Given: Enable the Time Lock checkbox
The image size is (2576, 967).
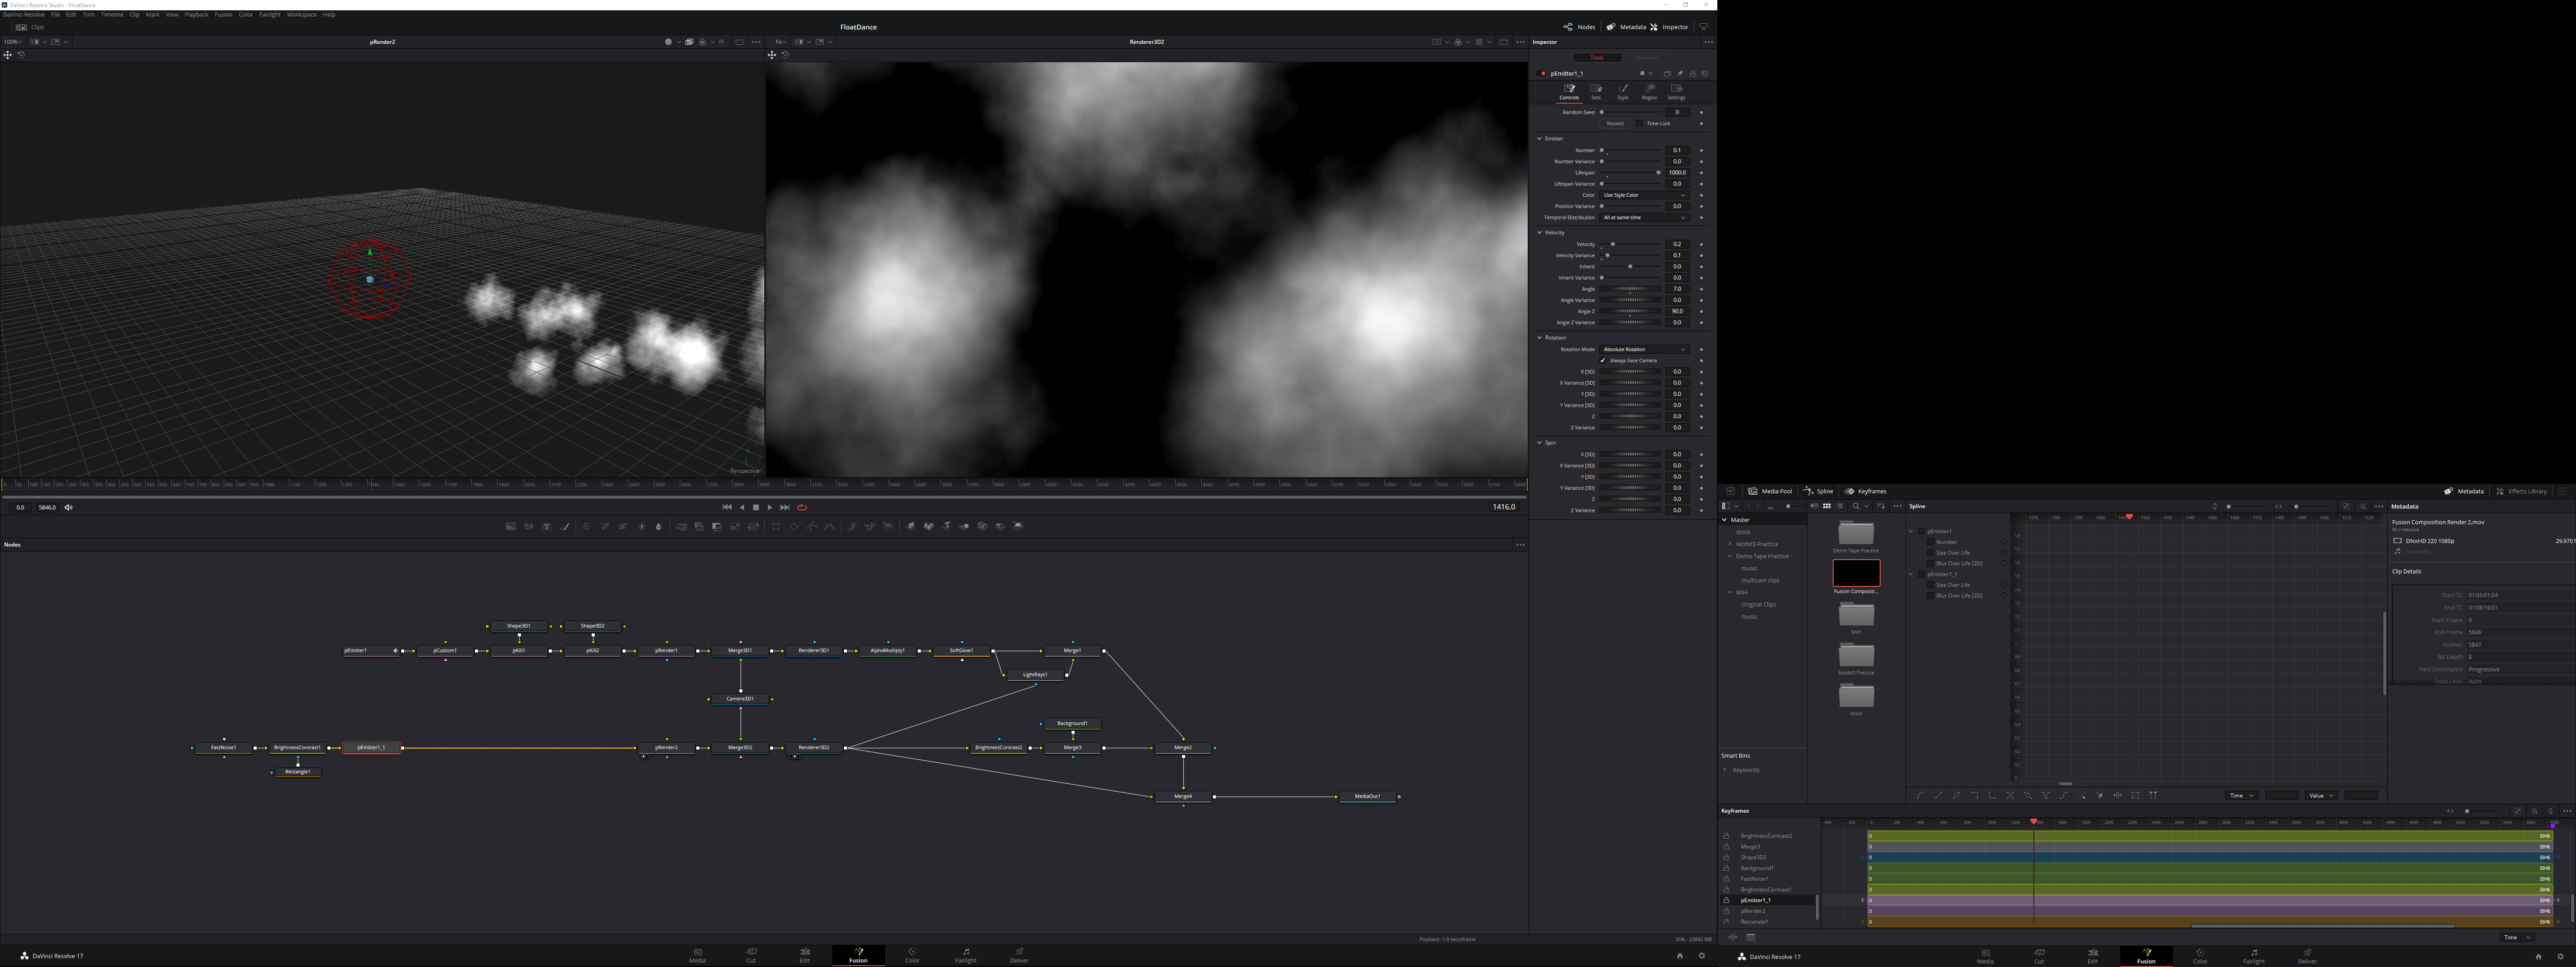Looking at the screenshot, I should pyautogui.click(x=1639, y=124).
